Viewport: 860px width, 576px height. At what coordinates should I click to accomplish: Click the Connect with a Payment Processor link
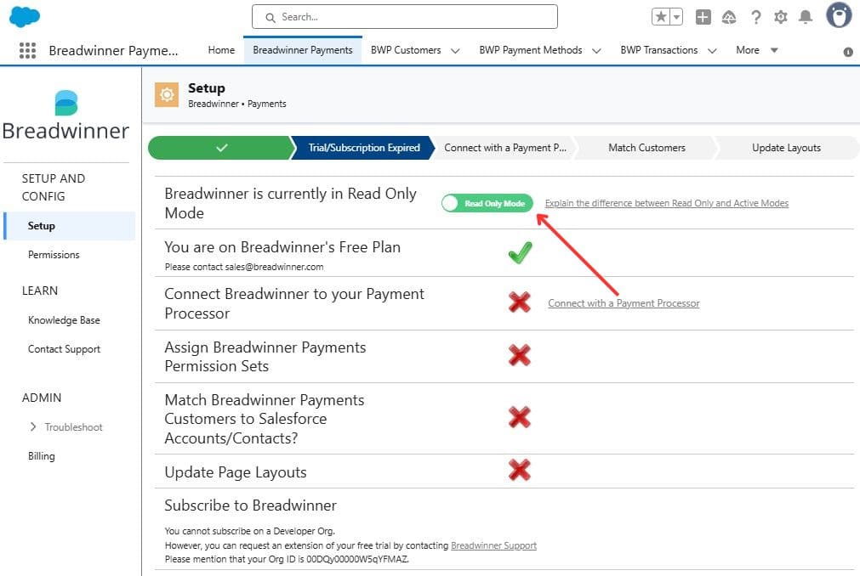click(624, 303)
